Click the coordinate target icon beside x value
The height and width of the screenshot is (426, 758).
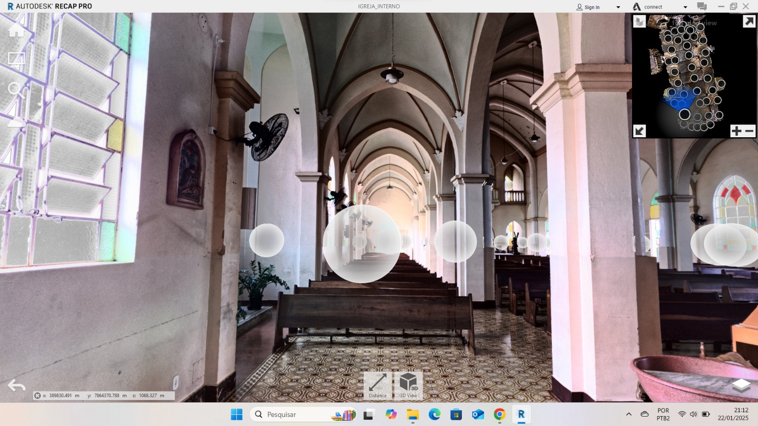coord(37,396)
